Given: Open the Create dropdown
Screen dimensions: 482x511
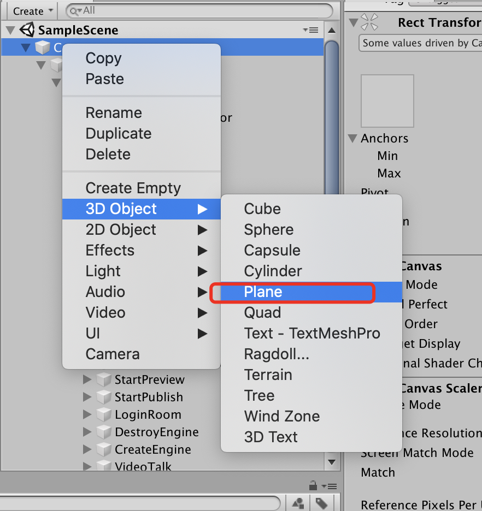Looking at the screenshot, I should coord(33,11).
